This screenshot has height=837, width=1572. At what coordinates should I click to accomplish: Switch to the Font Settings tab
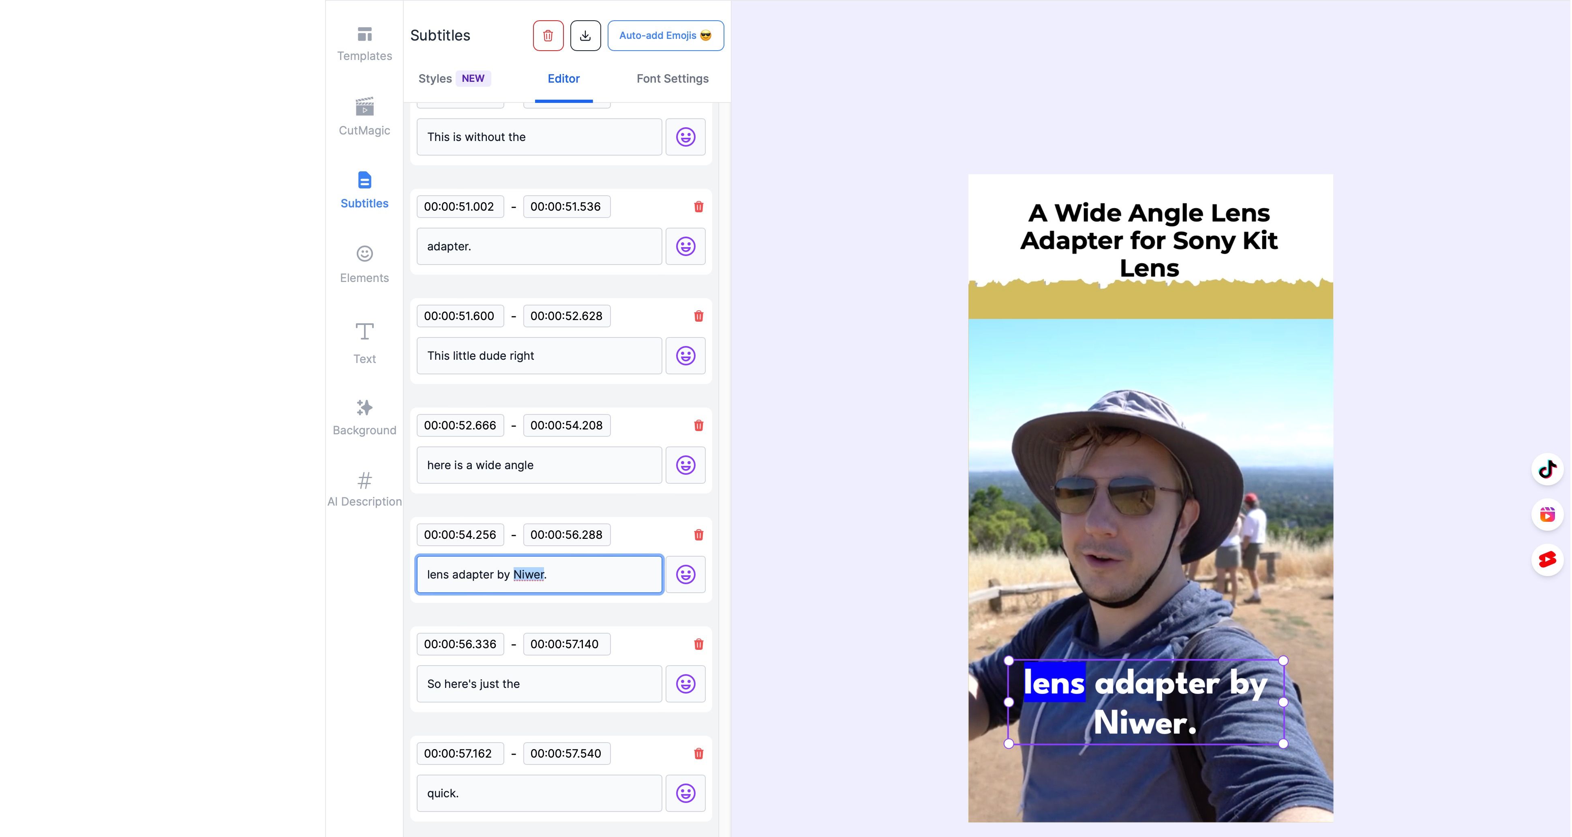[x=672, y=78]
